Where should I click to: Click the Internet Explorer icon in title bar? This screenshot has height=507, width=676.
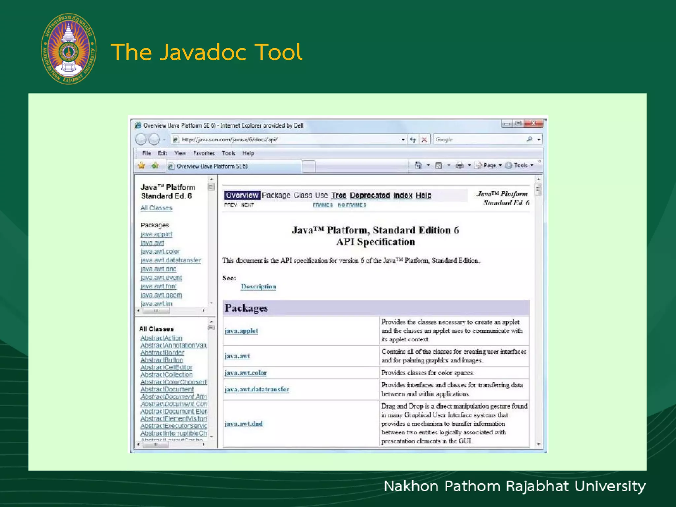[x=138, y=125]
